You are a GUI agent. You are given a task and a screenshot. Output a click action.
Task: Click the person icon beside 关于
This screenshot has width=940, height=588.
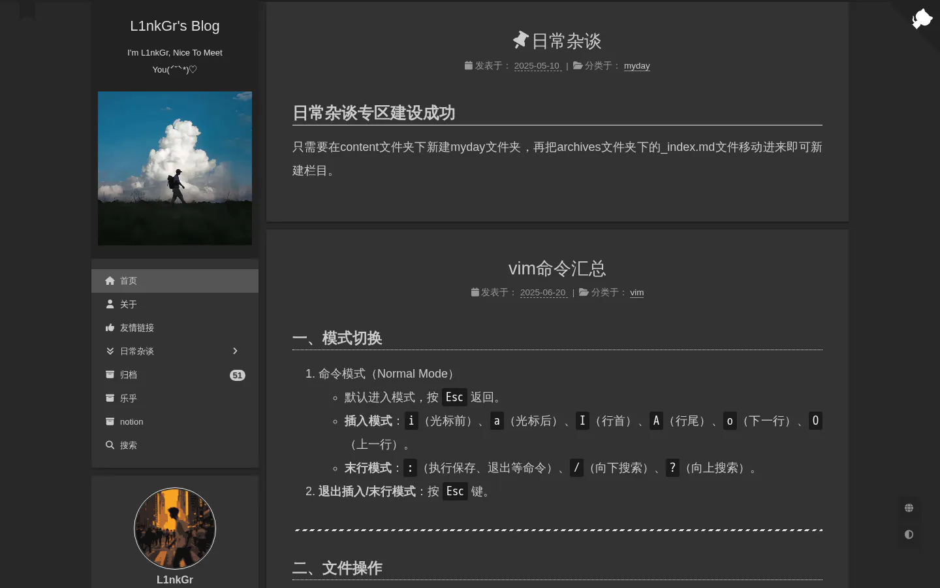point(110,304)
